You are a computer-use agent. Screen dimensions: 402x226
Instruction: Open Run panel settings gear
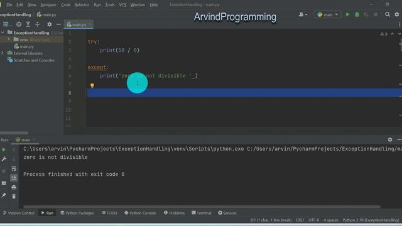click(x=389, y=139)
